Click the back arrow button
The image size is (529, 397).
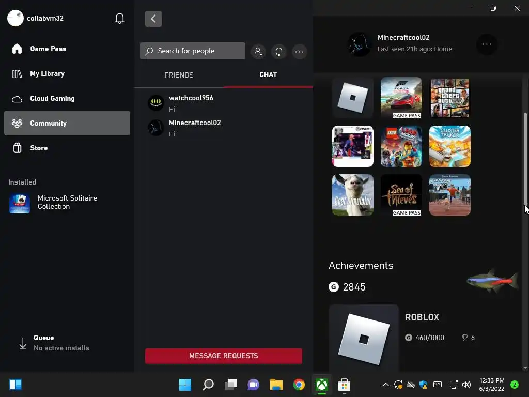coord(153,19)
